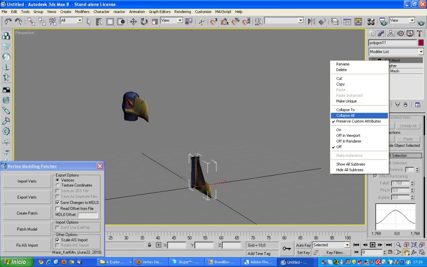
Task: Activate the Select and Uniform Scale tool
Action: [154, 22]
